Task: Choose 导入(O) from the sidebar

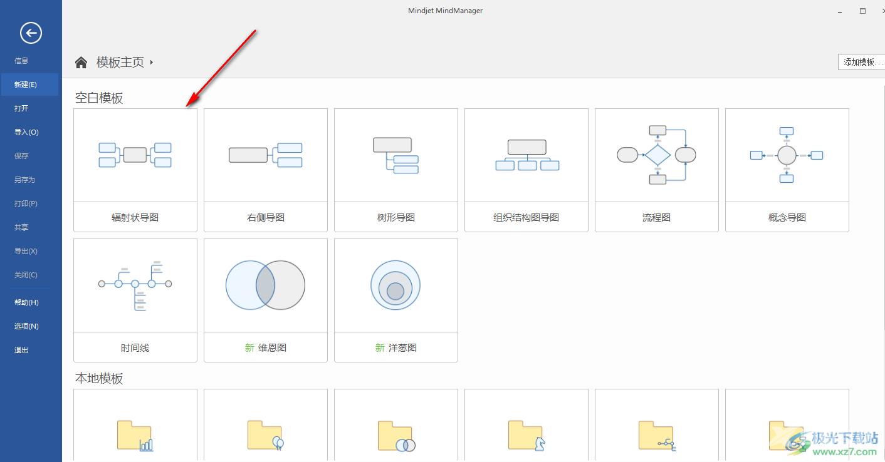Action: (26, 132)
